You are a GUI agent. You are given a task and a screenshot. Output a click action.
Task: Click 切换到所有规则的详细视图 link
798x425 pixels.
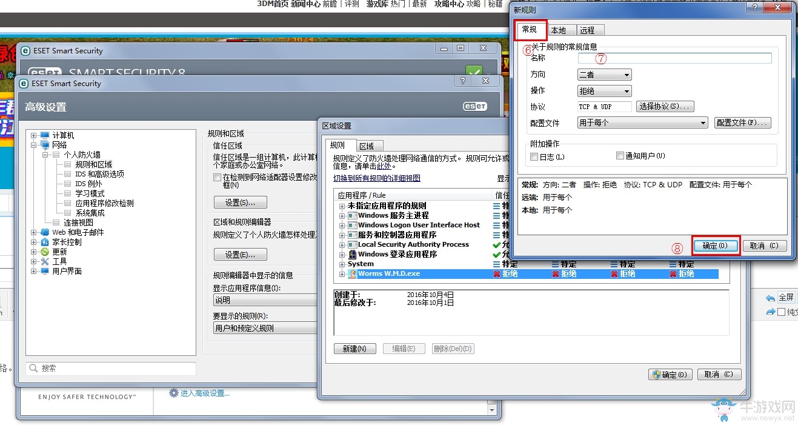tap(377, 178)
